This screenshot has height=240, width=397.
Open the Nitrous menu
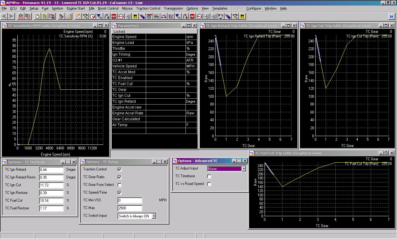point(127,8)
